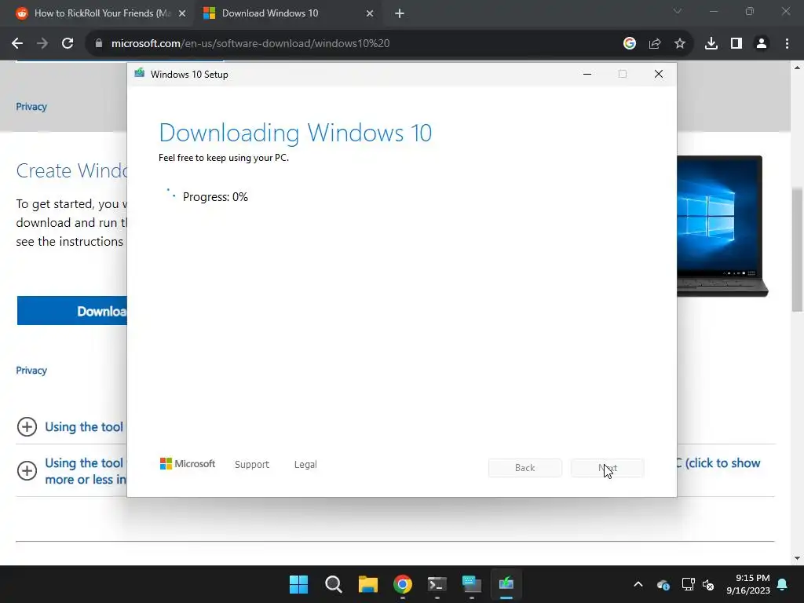Open Chrome three-dot menu
Image resolution: width=804 pixels, height=603 pixels.
coord(787,44)
